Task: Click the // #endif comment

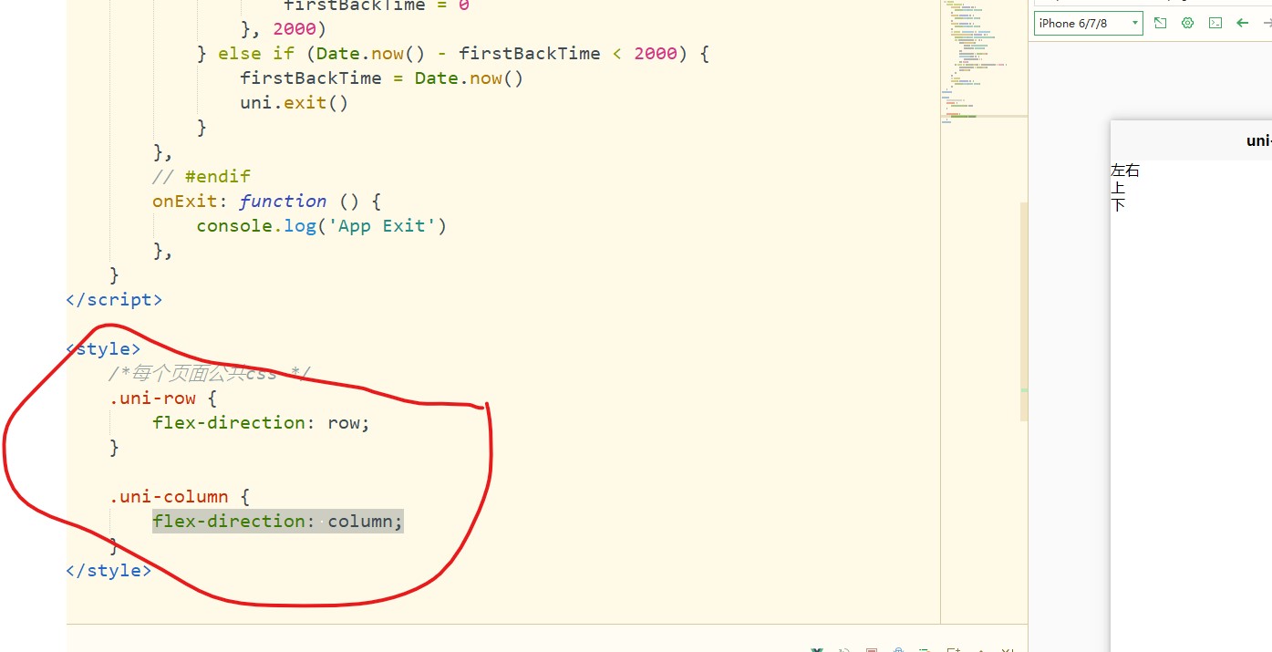Action: (201, 177)
